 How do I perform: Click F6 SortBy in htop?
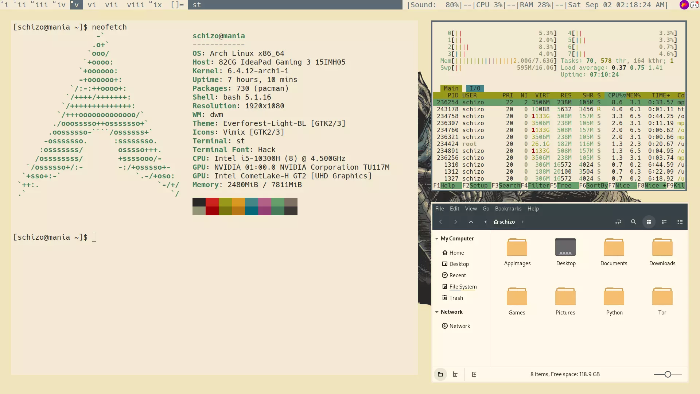click(x=594, y=185)
